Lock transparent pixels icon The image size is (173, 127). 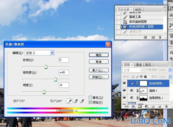(x=133, y=76)
